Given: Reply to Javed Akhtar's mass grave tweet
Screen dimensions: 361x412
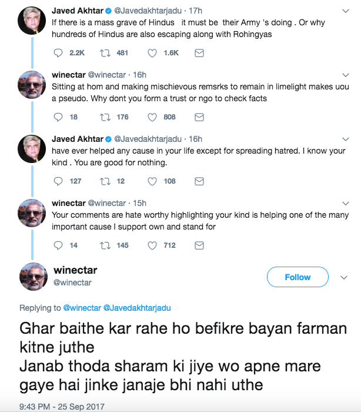Looking at the screenshot, I should tap(58, 53).
